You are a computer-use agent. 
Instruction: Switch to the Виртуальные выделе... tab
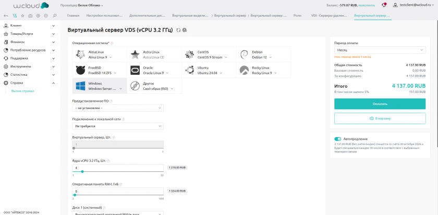(190, 16)
